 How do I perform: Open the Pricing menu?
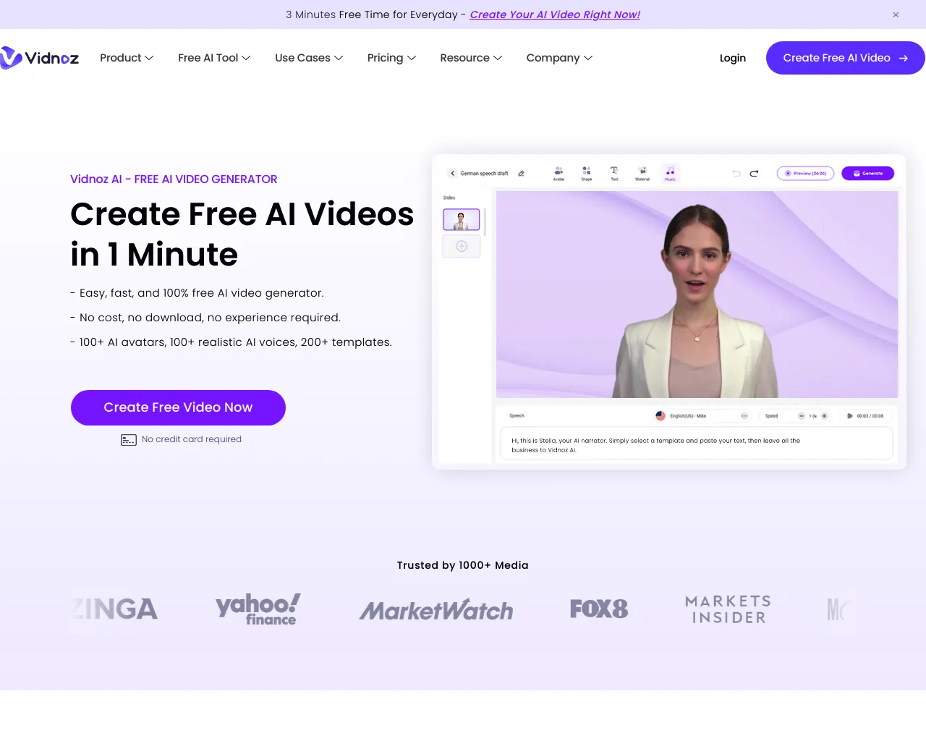(x=391, y=58)
